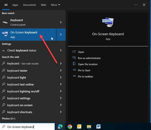Expand the On-Screen Keyboard result arrow
Image resolution: width=151 pixels, height=130 pixels.
coord(61,34)
